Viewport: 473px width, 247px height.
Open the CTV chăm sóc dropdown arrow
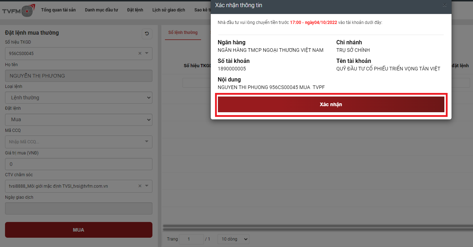coord(147,186)
